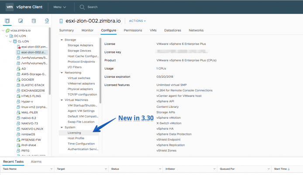The image size is (303, 175).
Task: Select host esxi-zlon-001 with alert icon
Action: click(32, 47)
